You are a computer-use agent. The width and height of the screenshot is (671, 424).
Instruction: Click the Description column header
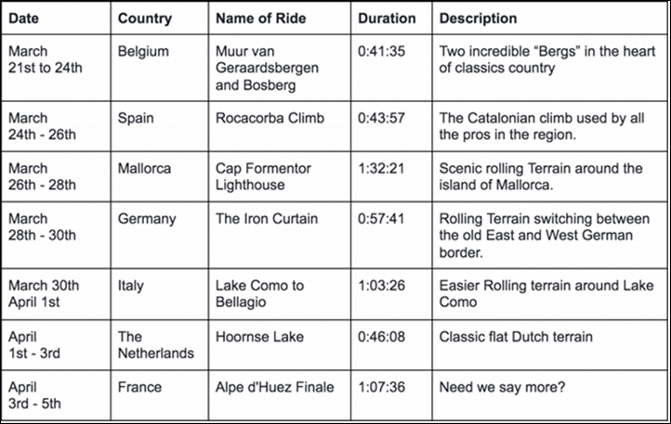coord(550,19)
